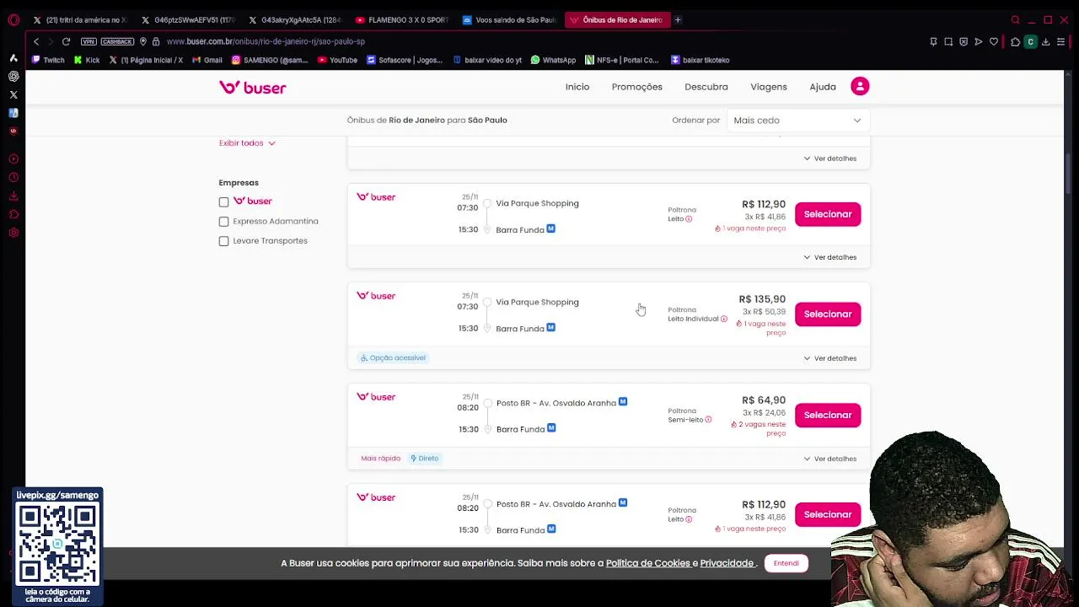Open the Twitch bookmark
This screenshot has width=1079, height=607.
click(48, 60)
